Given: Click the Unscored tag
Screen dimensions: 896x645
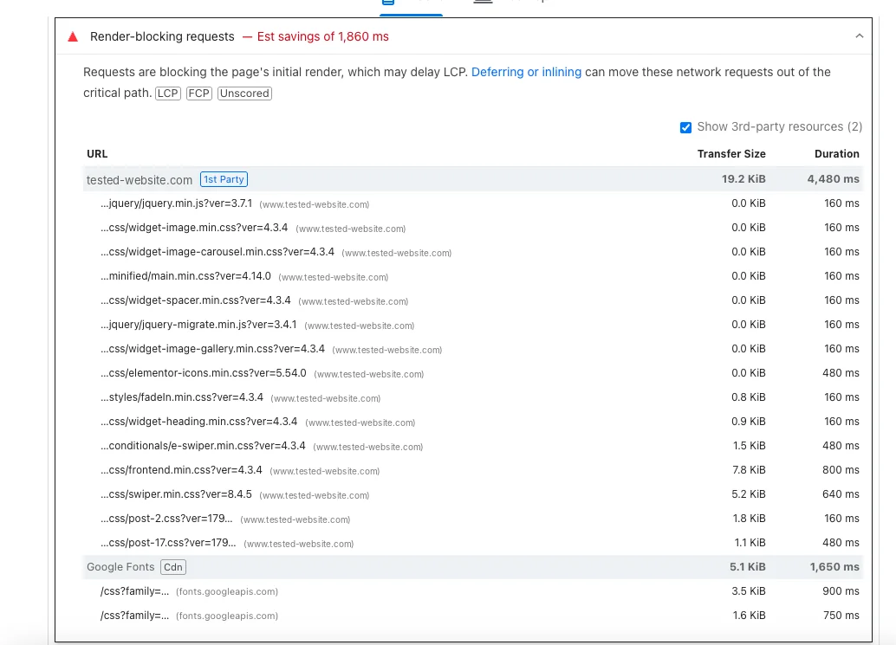Looking at the screenshot, I should point(244,93).
